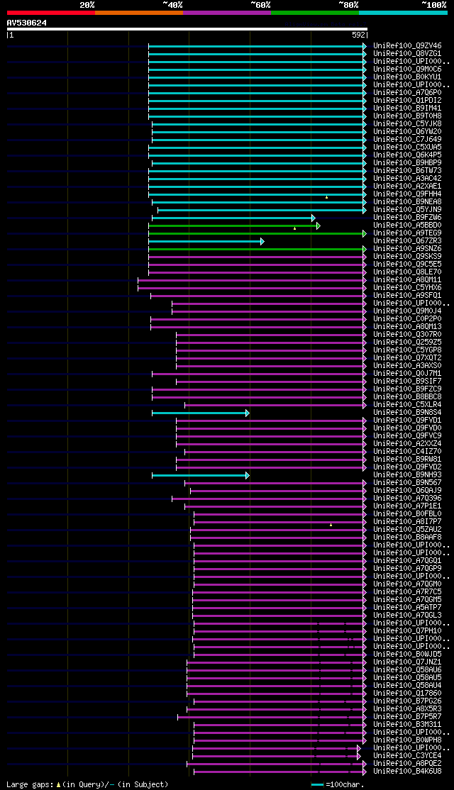Select the UniRef100_B4K6U8 label
Screen dimensions: 454x790
pos(408,772)
